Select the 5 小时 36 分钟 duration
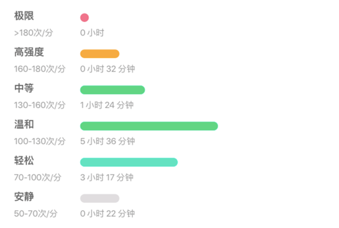The height and width of the screenshot is (228, 339). 107,141
